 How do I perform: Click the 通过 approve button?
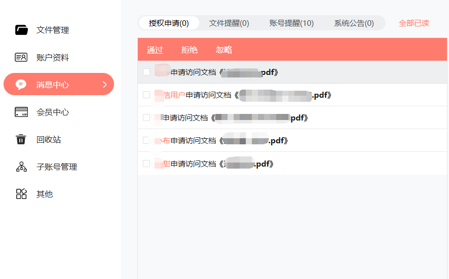pos(155,50)
